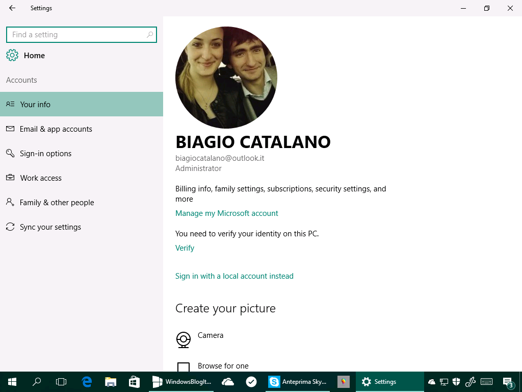Image resolution: width=522 pixels, height=392 pixels.
Task: Click the Verify link
Action: click(185, 248)
